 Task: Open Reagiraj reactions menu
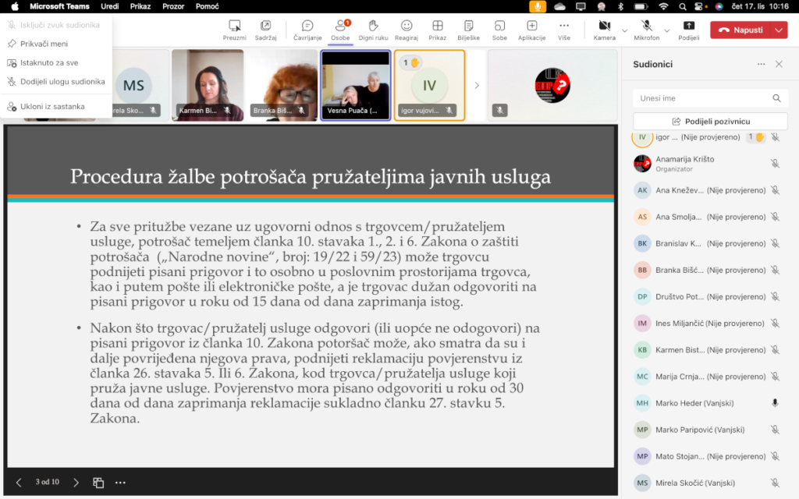click(406, 30)
